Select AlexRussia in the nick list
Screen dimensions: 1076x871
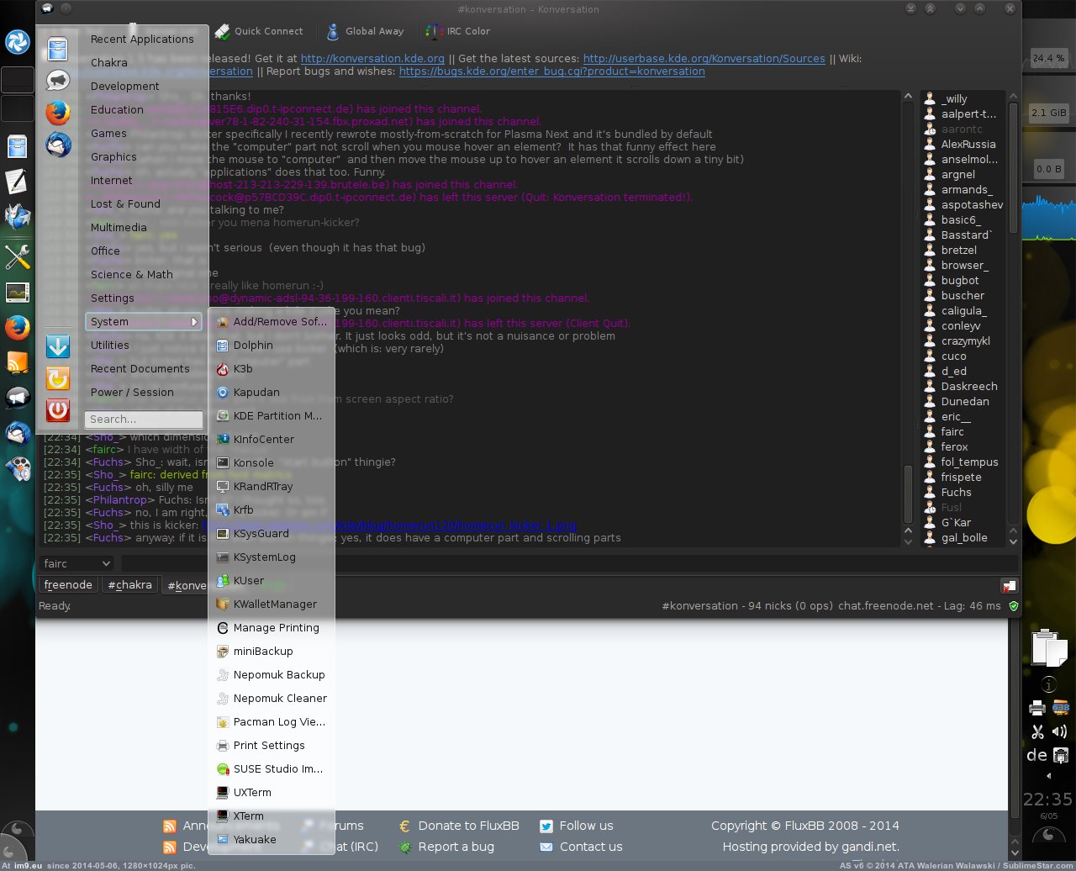pos(968,145)
